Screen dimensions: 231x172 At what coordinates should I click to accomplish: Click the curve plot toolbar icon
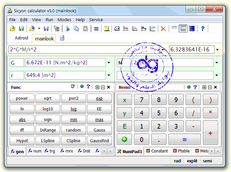[135, 29]
